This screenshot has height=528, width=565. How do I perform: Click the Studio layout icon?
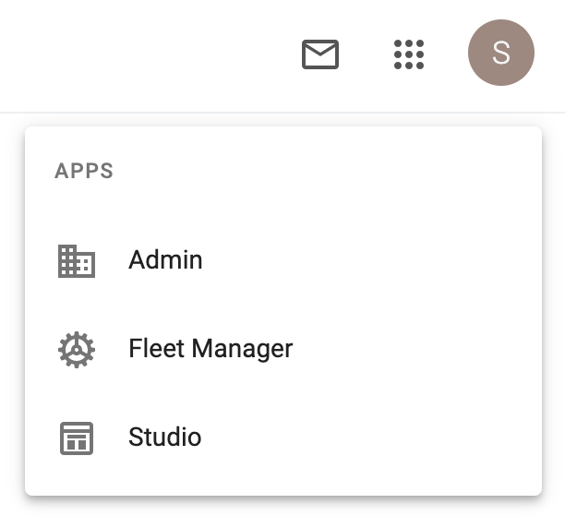click(x=77, y=438)
